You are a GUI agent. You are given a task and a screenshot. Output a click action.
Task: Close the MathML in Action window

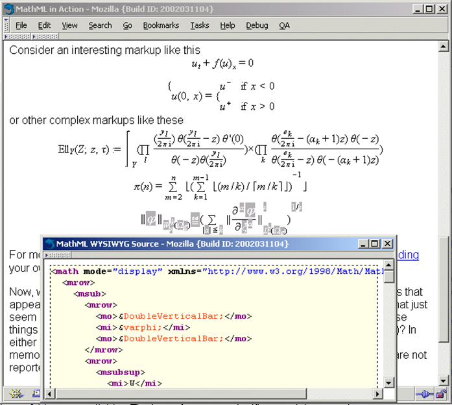tap(442, 9)
